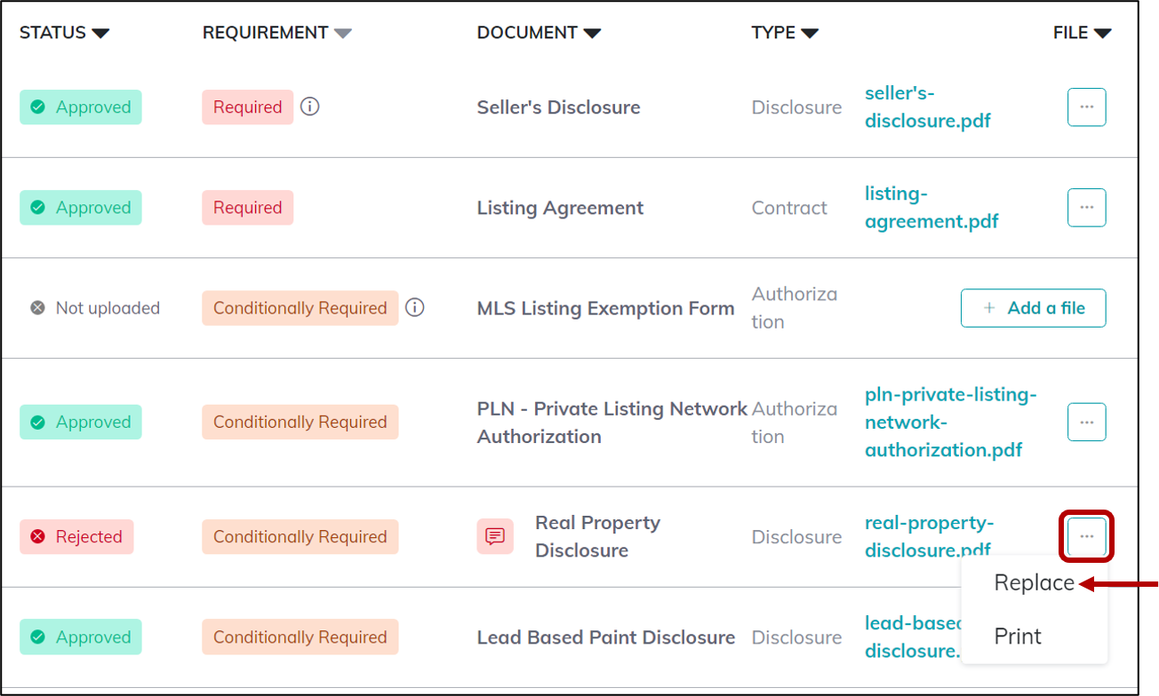Choose Print from the context menu

click(1018, 636)
